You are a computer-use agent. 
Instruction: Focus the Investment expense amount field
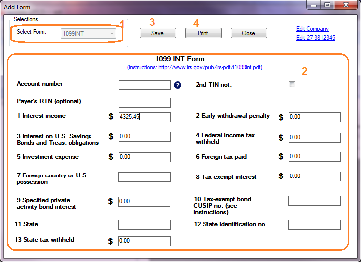[144, 157]
